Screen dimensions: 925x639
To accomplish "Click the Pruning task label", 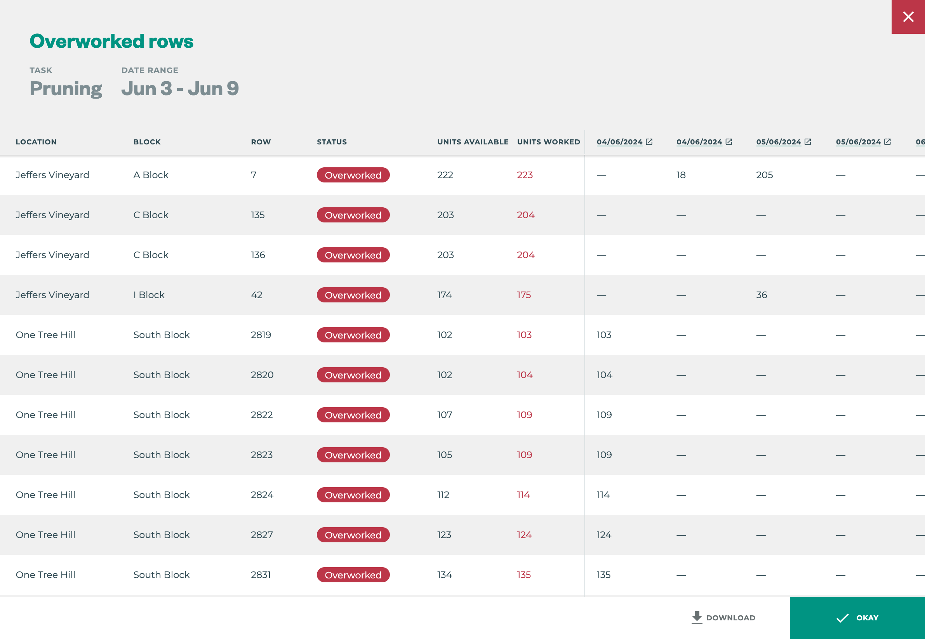I will [x=66, y=89].
